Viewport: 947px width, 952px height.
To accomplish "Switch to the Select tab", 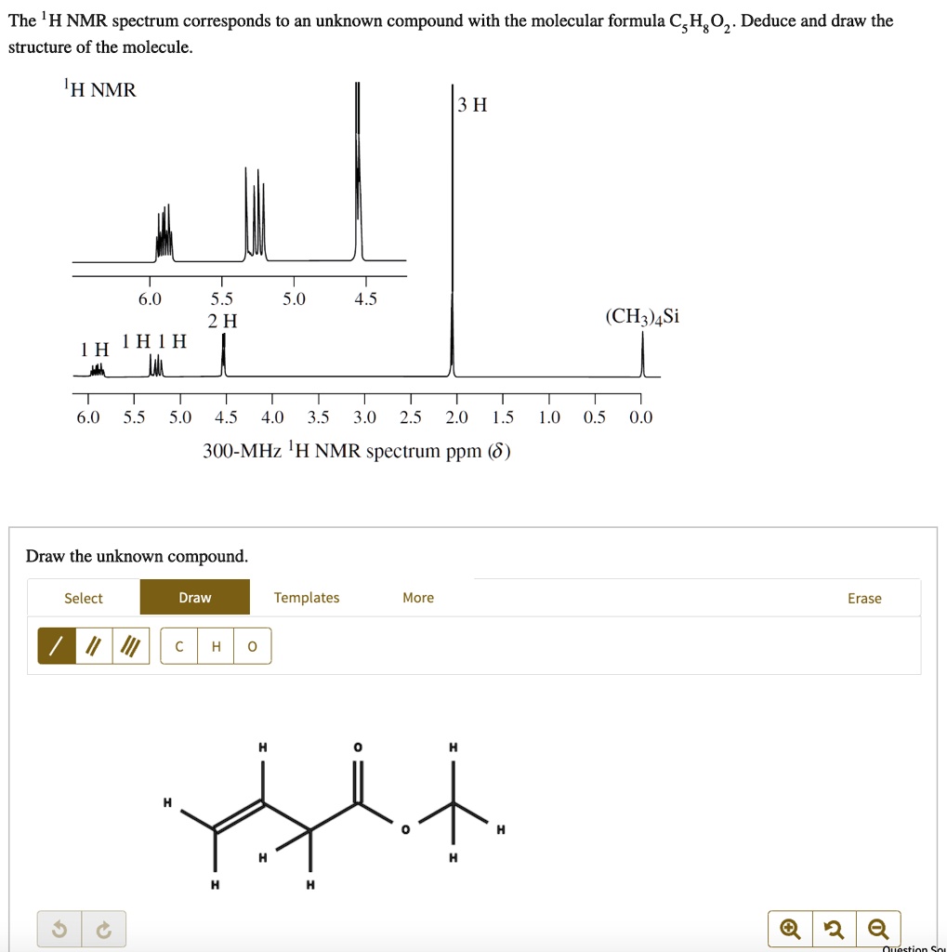I will pos(84,598).
